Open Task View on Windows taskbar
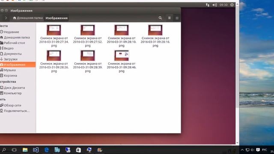This screenshot has width=274, height=154. (14, 150)
